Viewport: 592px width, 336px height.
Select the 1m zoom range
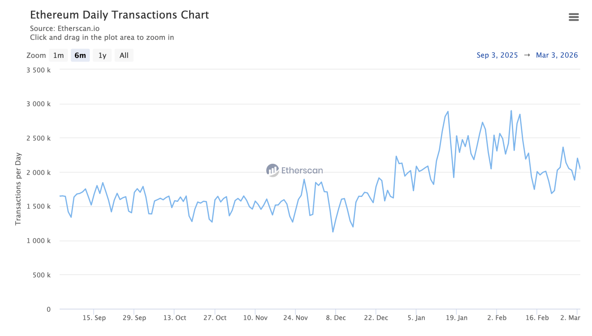click(x=58, y=55)
